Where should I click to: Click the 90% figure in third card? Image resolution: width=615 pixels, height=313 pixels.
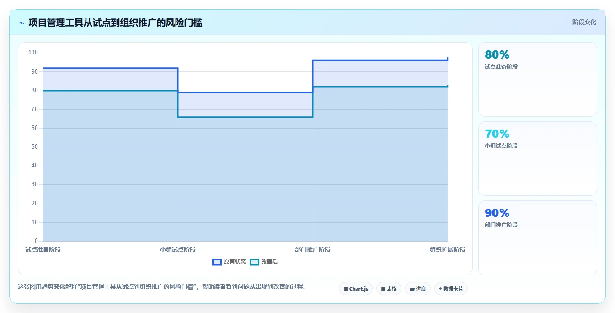pos(497,213)
